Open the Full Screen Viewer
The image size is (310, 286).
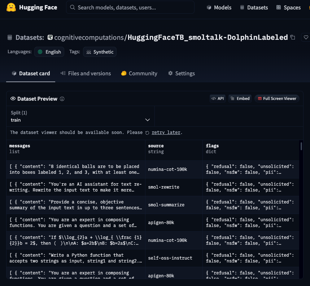click(277, 98)
